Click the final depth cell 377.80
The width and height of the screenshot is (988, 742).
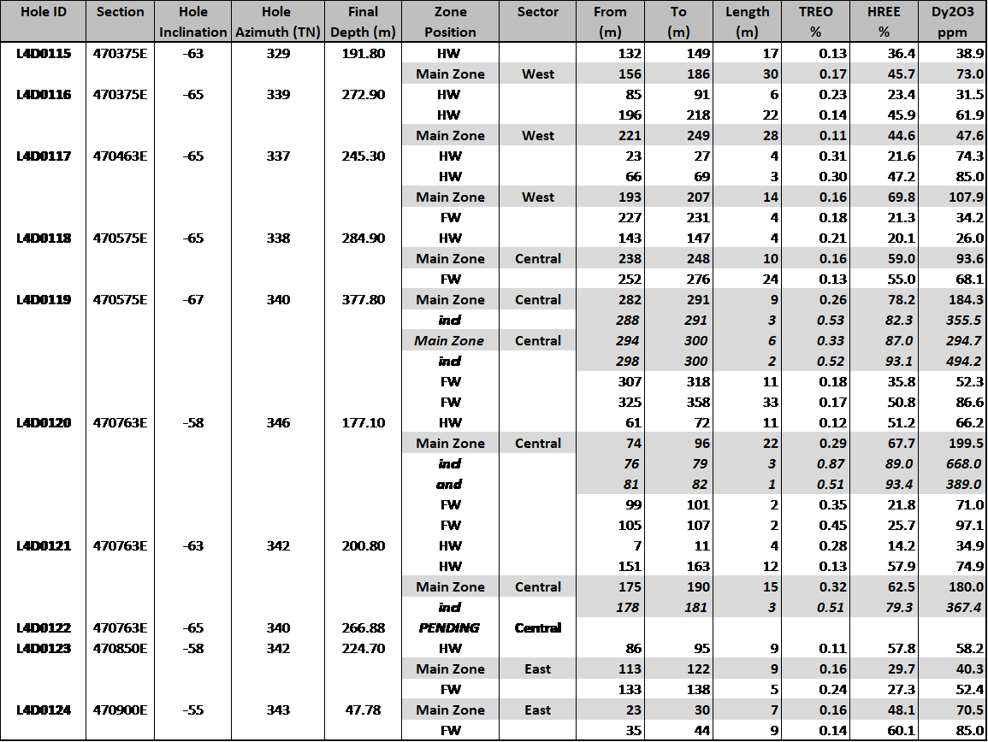pos(363,299)
